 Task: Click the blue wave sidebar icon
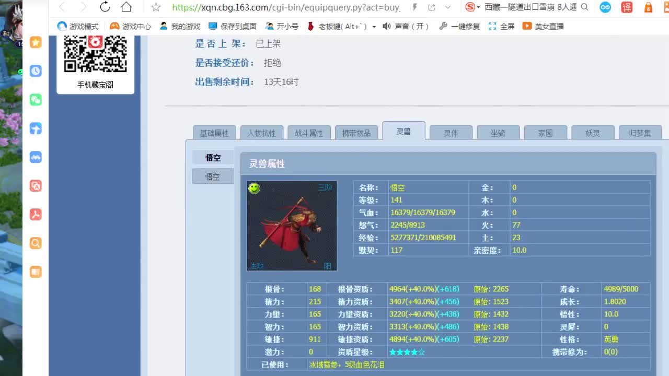pyautogui.click(x=36, y=157)
